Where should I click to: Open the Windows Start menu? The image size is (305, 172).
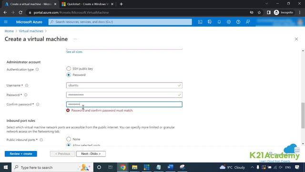point(6,167)
